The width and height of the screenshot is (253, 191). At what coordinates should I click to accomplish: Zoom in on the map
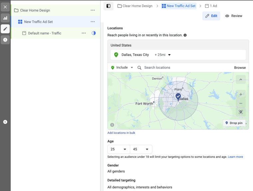pyautogui.click(x=241, y=94)
